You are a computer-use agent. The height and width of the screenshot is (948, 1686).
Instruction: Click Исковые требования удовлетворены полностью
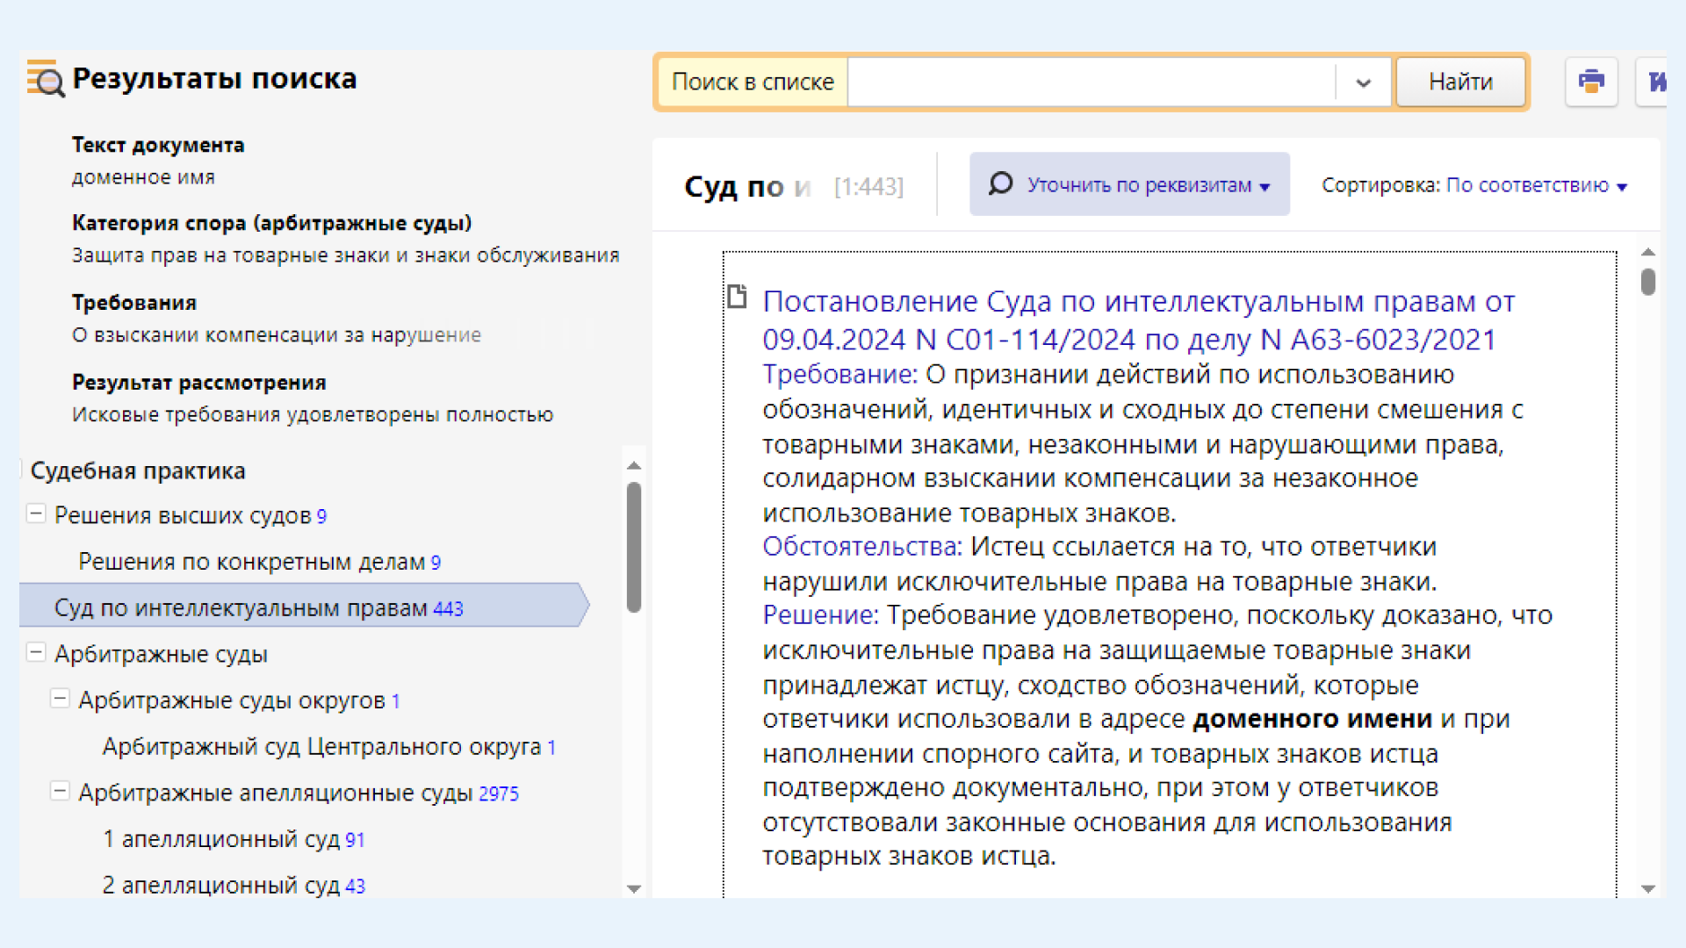click(x=313, y=414)
